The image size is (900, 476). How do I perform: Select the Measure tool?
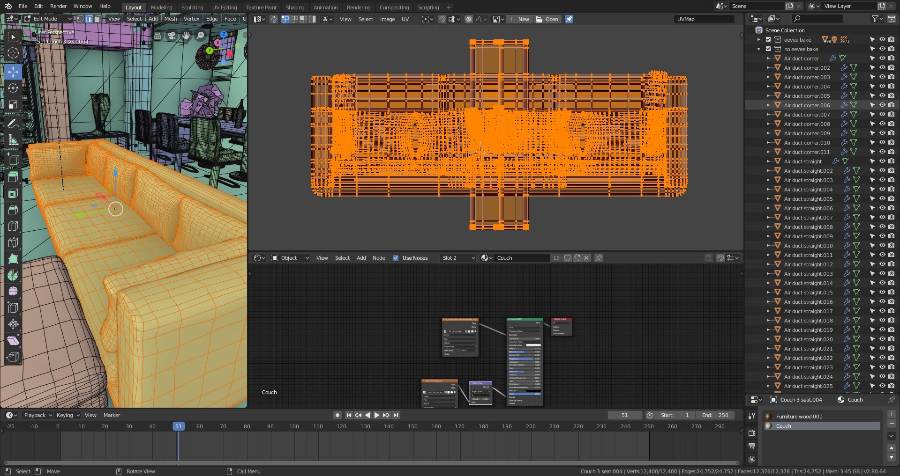[13, 140]
